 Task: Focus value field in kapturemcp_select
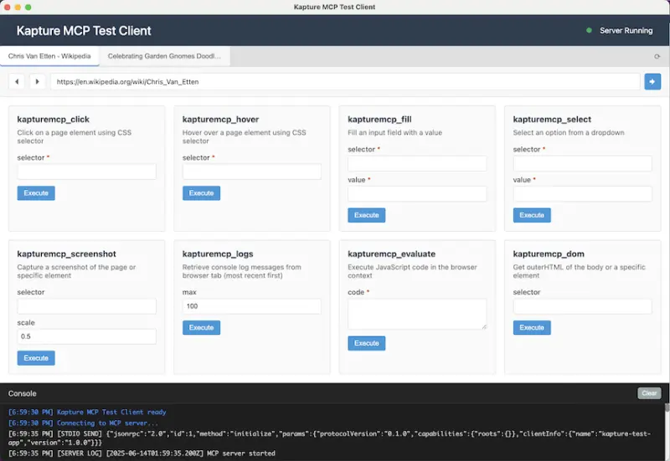coord(582,194)
